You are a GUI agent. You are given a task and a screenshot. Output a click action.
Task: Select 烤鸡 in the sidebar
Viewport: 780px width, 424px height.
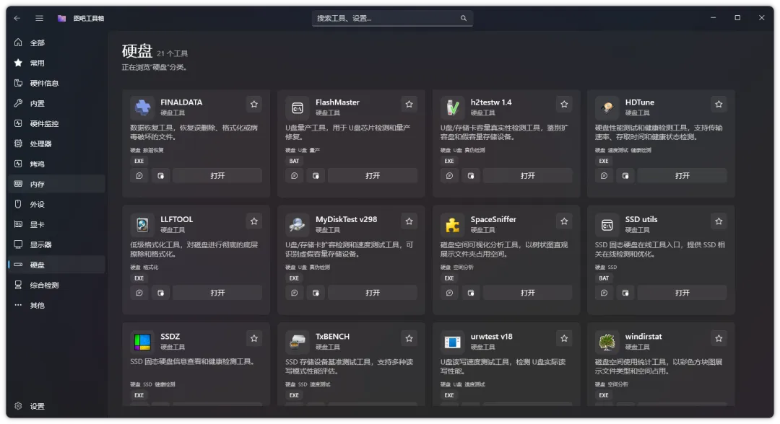coord(57,164)
